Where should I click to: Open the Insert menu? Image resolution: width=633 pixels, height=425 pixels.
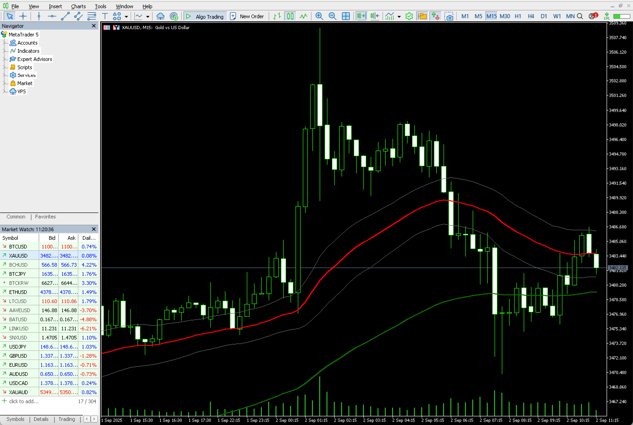55,6
